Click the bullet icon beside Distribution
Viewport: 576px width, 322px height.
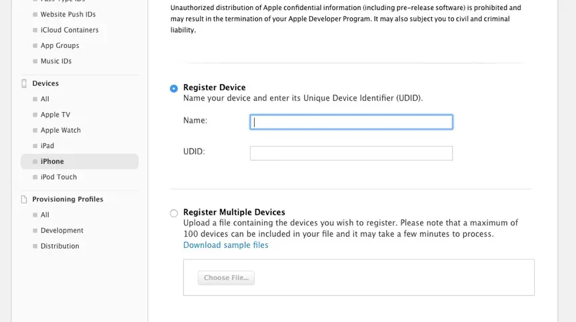point(35,246)
